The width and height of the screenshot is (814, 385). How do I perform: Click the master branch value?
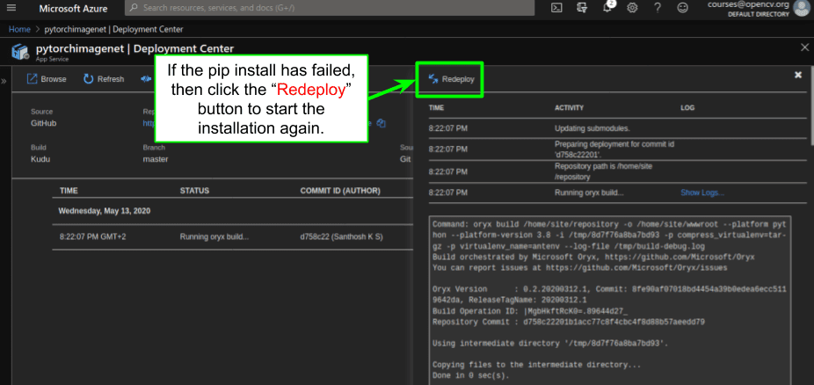[x=156, y=159]
